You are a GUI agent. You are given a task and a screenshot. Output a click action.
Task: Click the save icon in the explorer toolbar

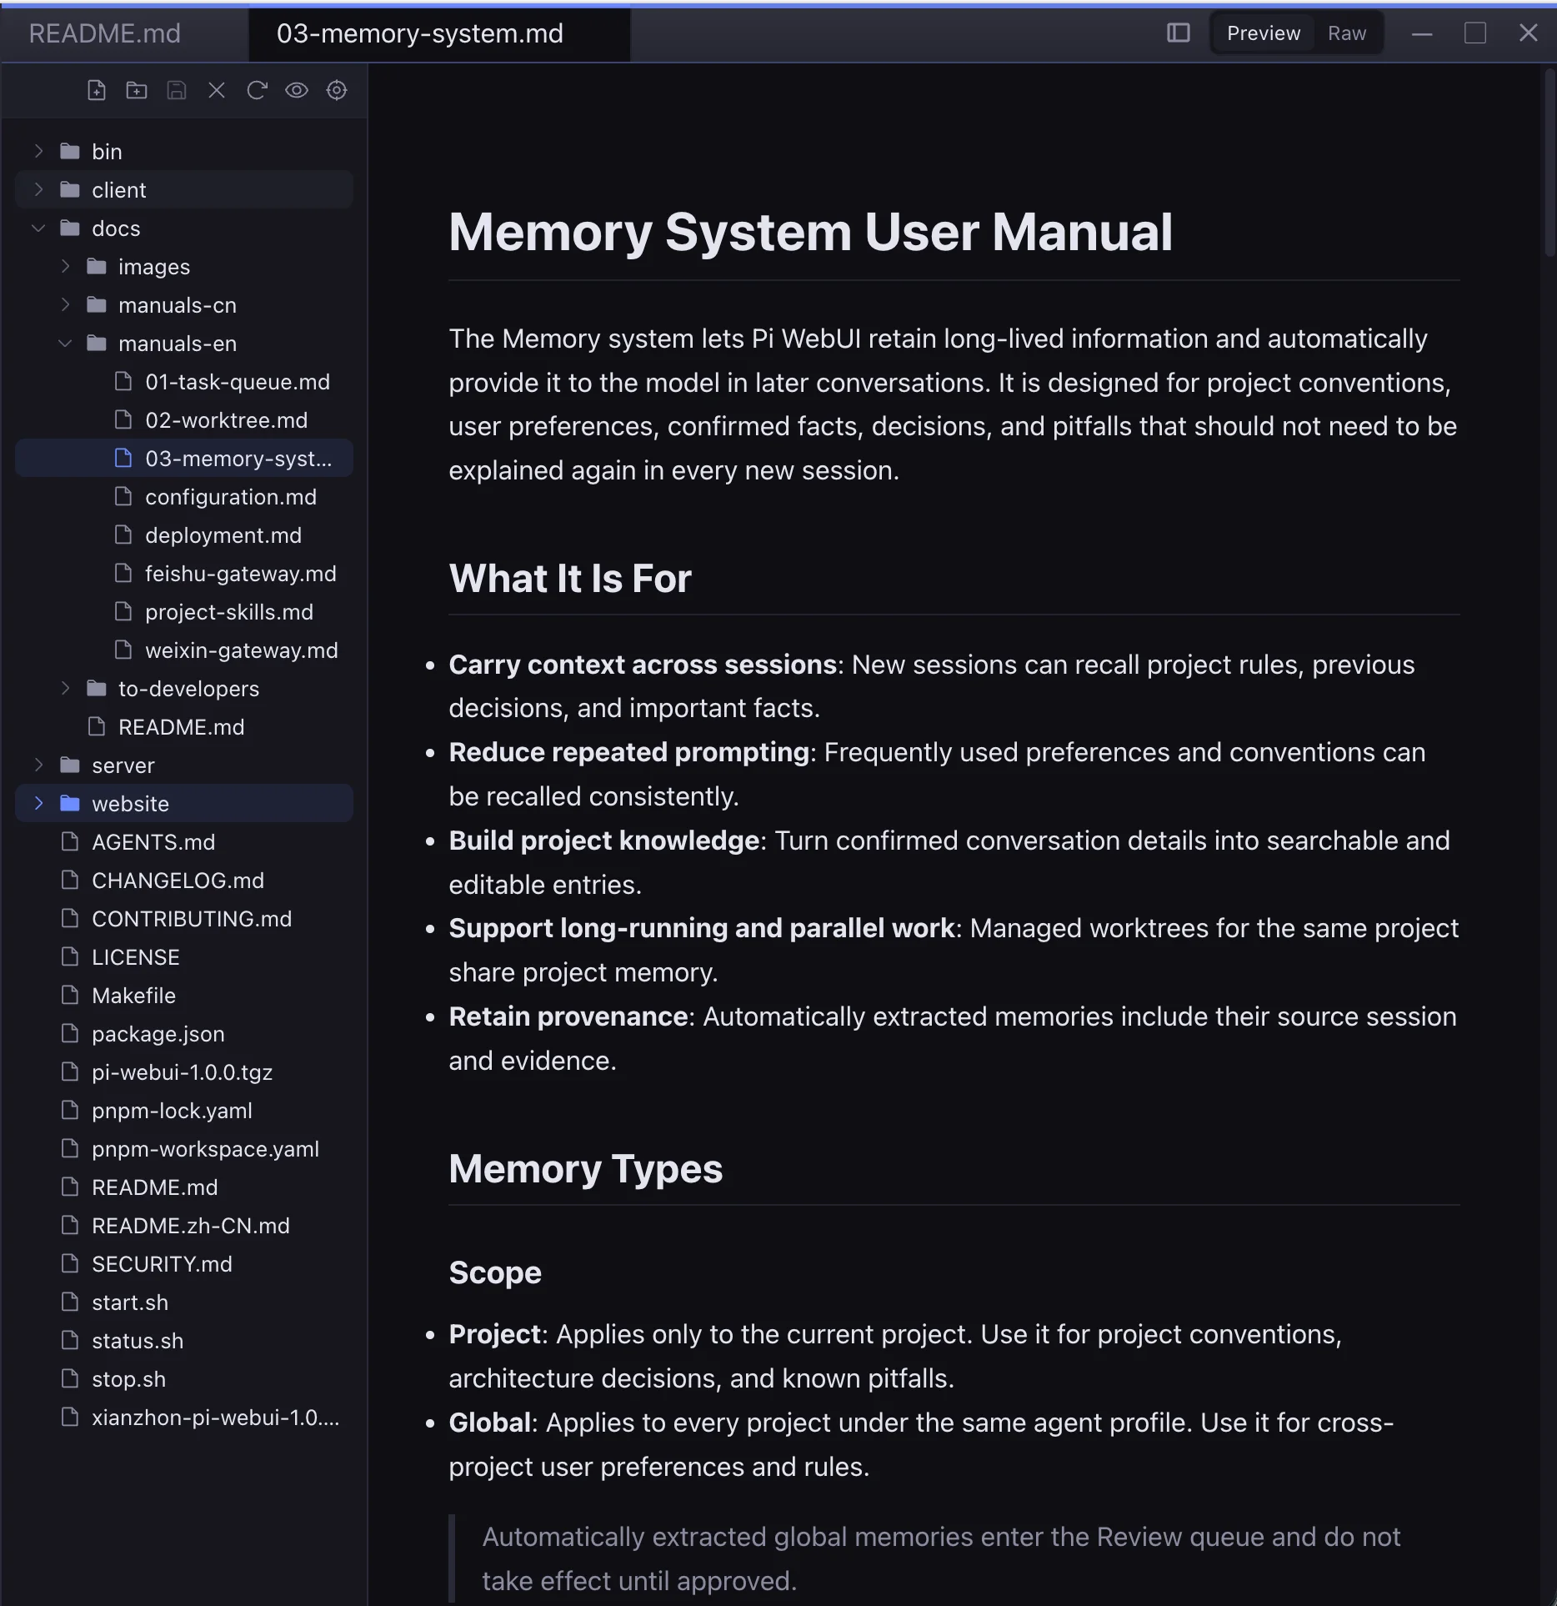177,90
